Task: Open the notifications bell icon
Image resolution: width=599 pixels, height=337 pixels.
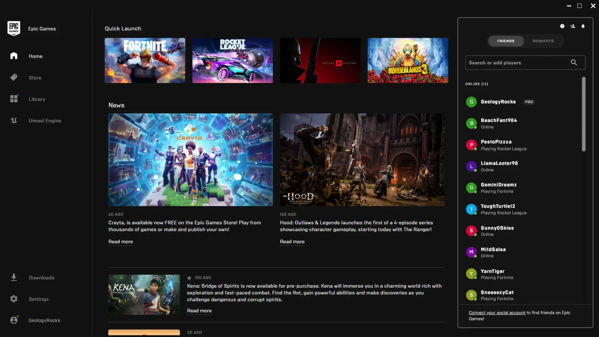Action: (x=583, y=26)
